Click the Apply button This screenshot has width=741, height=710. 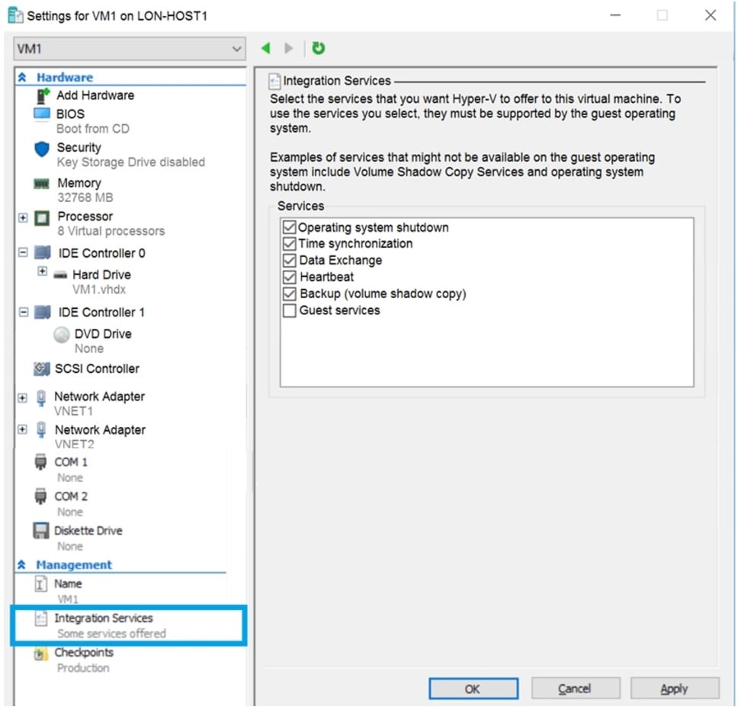675,688
